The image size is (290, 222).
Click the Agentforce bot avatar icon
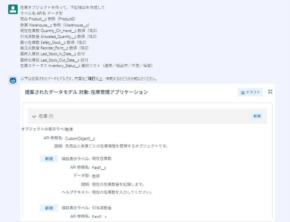point(13,81)
